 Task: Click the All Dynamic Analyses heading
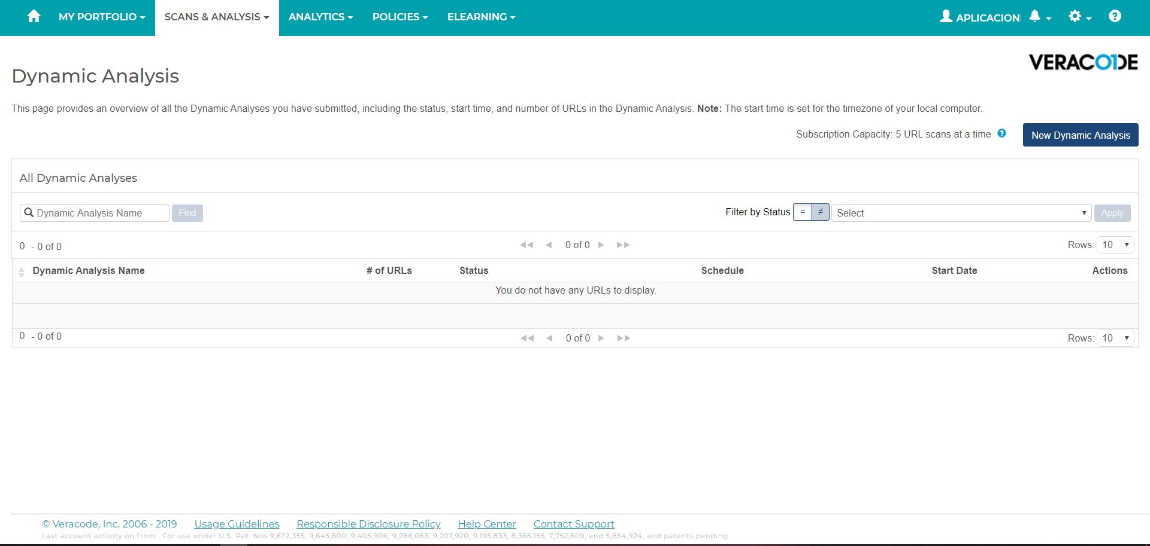tap(78, 178)
